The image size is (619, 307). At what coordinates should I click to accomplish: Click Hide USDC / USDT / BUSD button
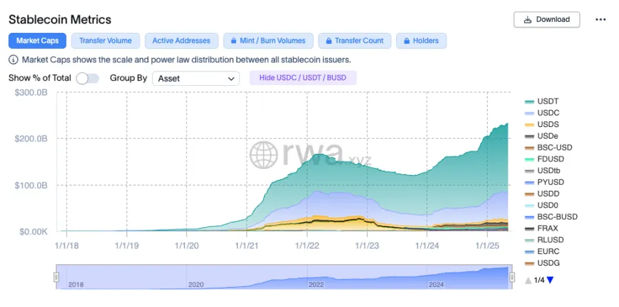coord(303,78)
